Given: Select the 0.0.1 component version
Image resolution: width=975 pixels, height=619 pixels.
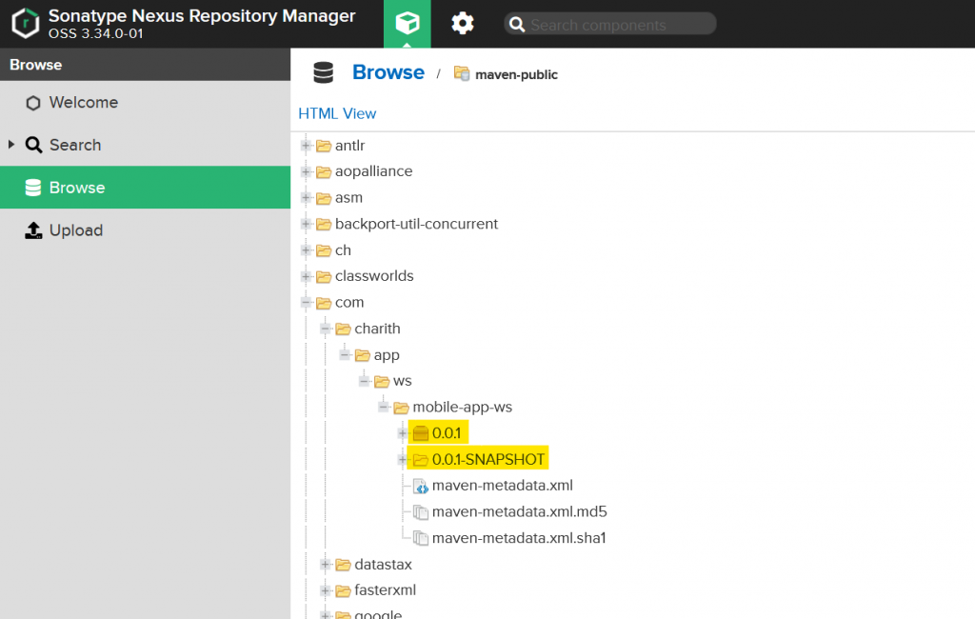Looking at the screenshot, I should tap(447, 433).
